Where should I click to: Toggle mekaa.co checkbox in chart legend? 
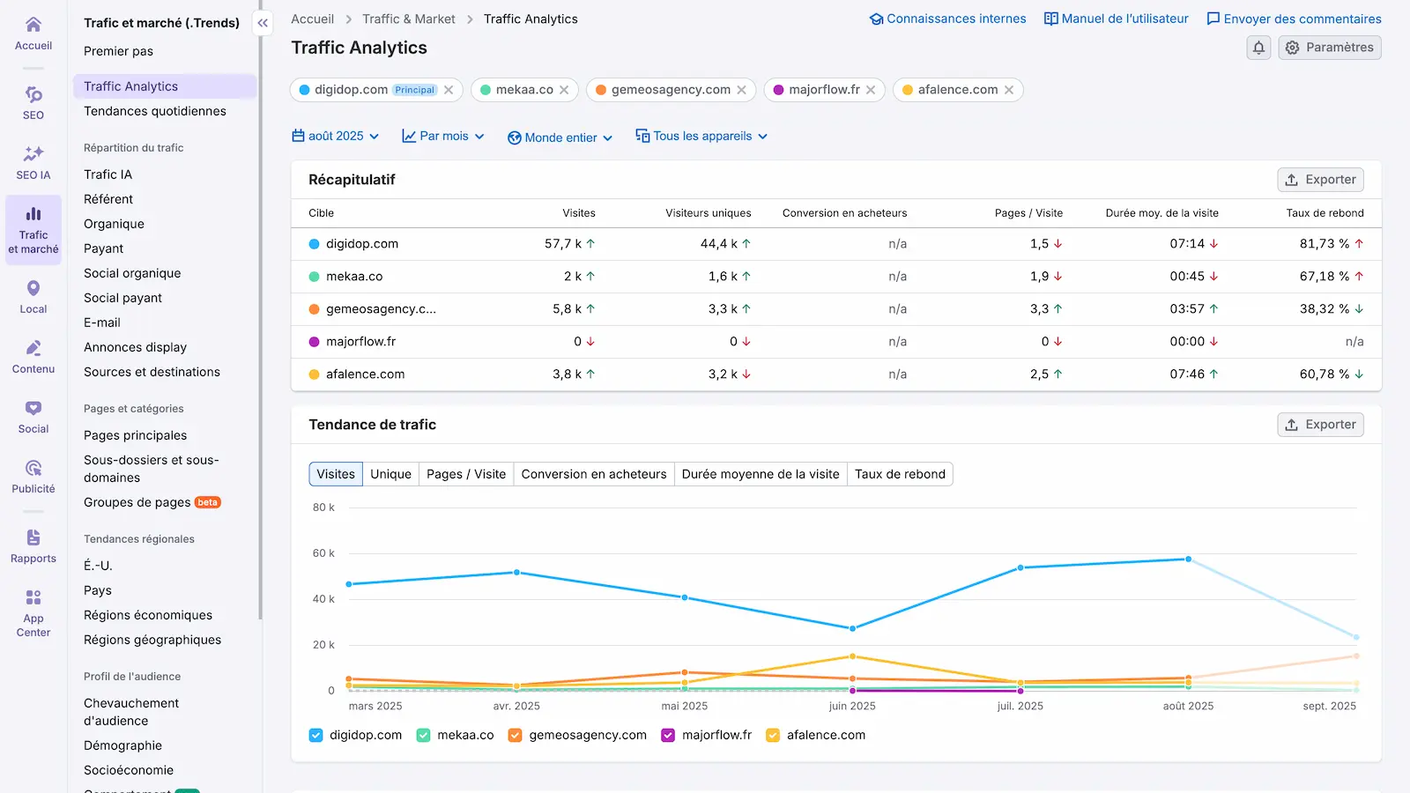423,735
